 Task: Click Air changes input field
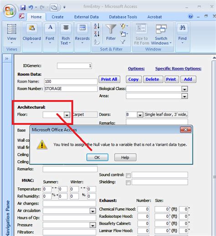(x=69, y=204)
